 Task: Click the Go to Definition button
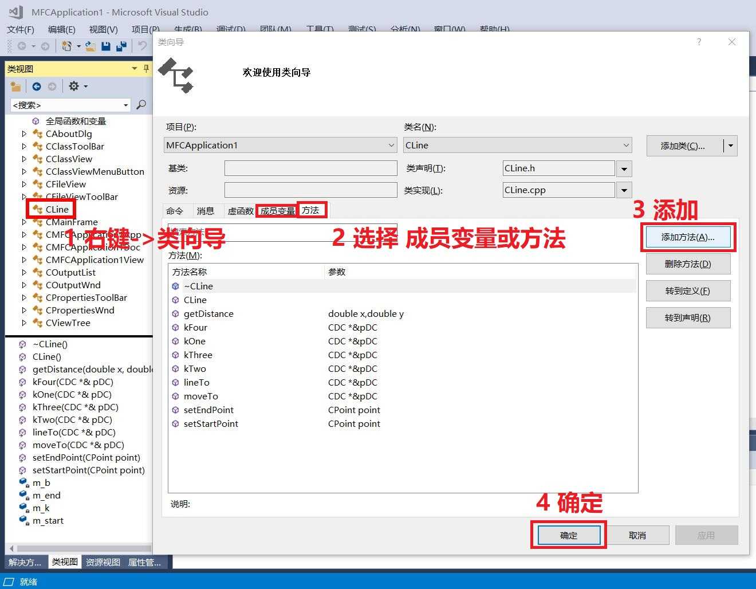pos(688,291)
